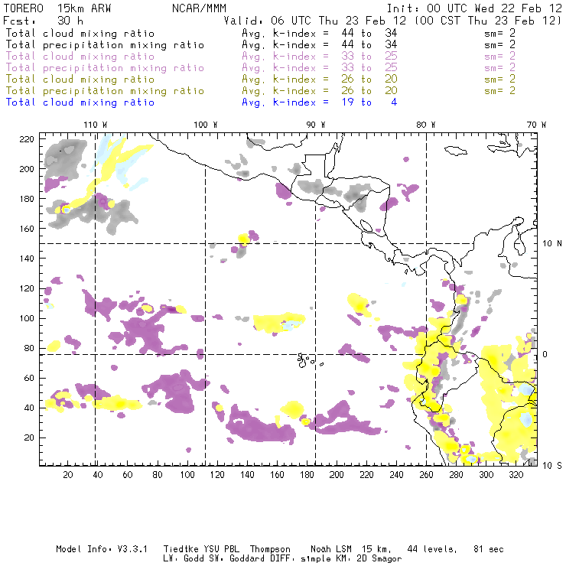Select the "260" tick on the horizontal axis
566x566 pixels.
click(426, 475)
